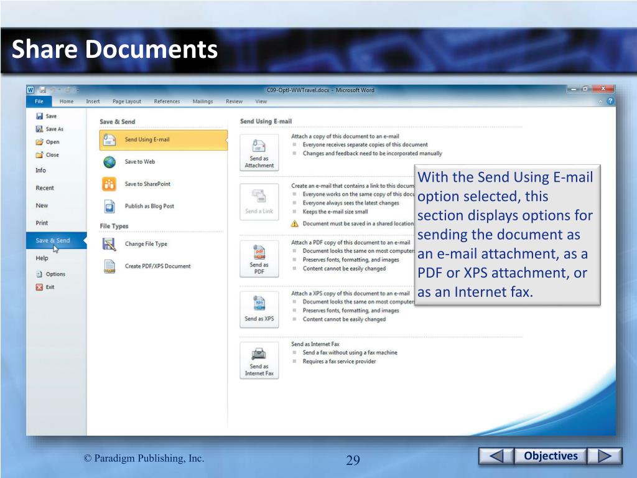The width and height of the screenshot is (637, 478).
Task: Select Recent in the Backstage menu
Action: coord(45,188)
